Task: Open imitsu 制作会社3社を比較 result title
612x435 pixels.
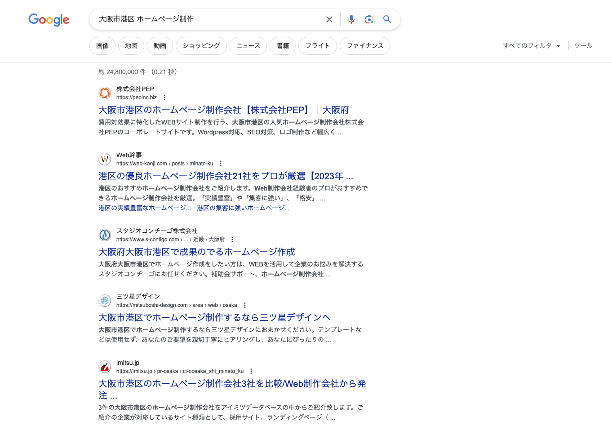Action: pyautogui.click(x=232, y=389)
